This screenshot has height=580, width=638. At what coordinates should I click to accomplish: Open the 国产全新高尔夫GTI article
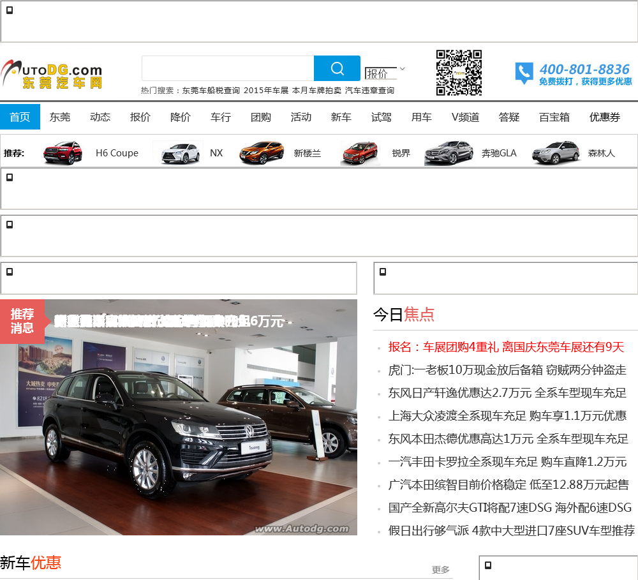[510, 507]
